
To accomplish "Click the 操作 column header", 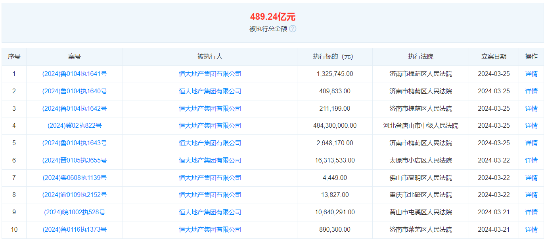I will [x=531, y=57].
